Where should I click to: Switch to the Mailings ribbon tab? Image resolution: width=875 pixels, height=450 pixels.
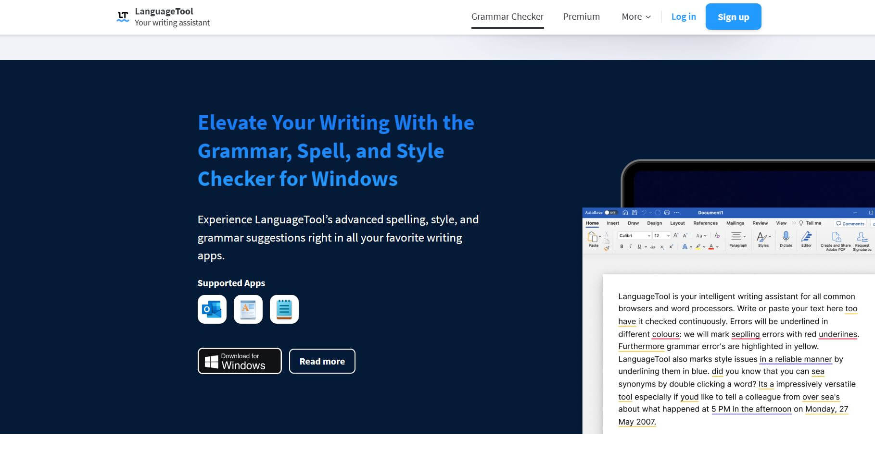[x=735, y=223]
